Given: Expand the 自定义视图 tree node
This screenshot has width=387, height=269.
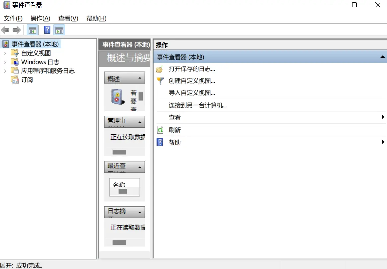Looking at the screenshot, I should point(5,53).
